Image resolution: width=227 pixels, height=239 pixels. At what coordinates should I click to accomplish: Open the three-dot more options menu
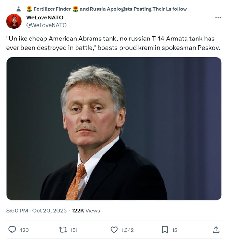point(218,17)
